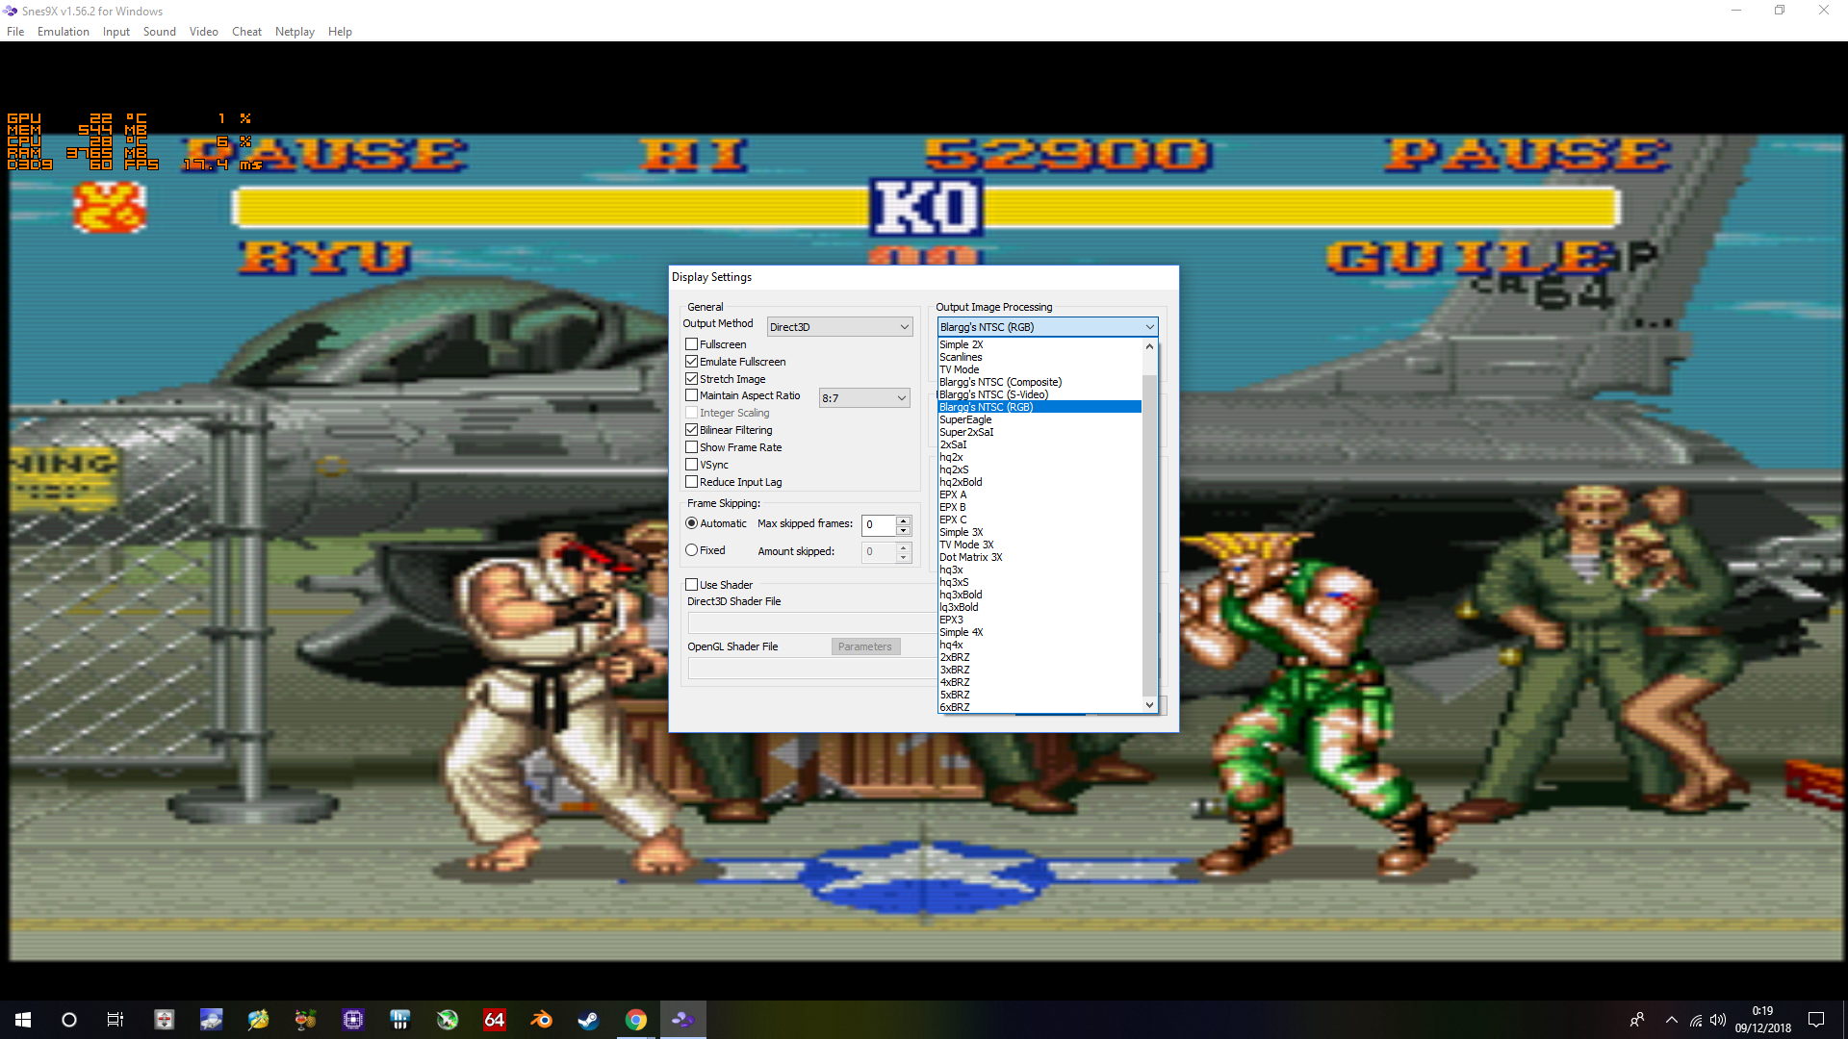Viewport: 1848px width, 1039px height.
Task: Open the Cheat menu
Action: (x=246, y=32)
